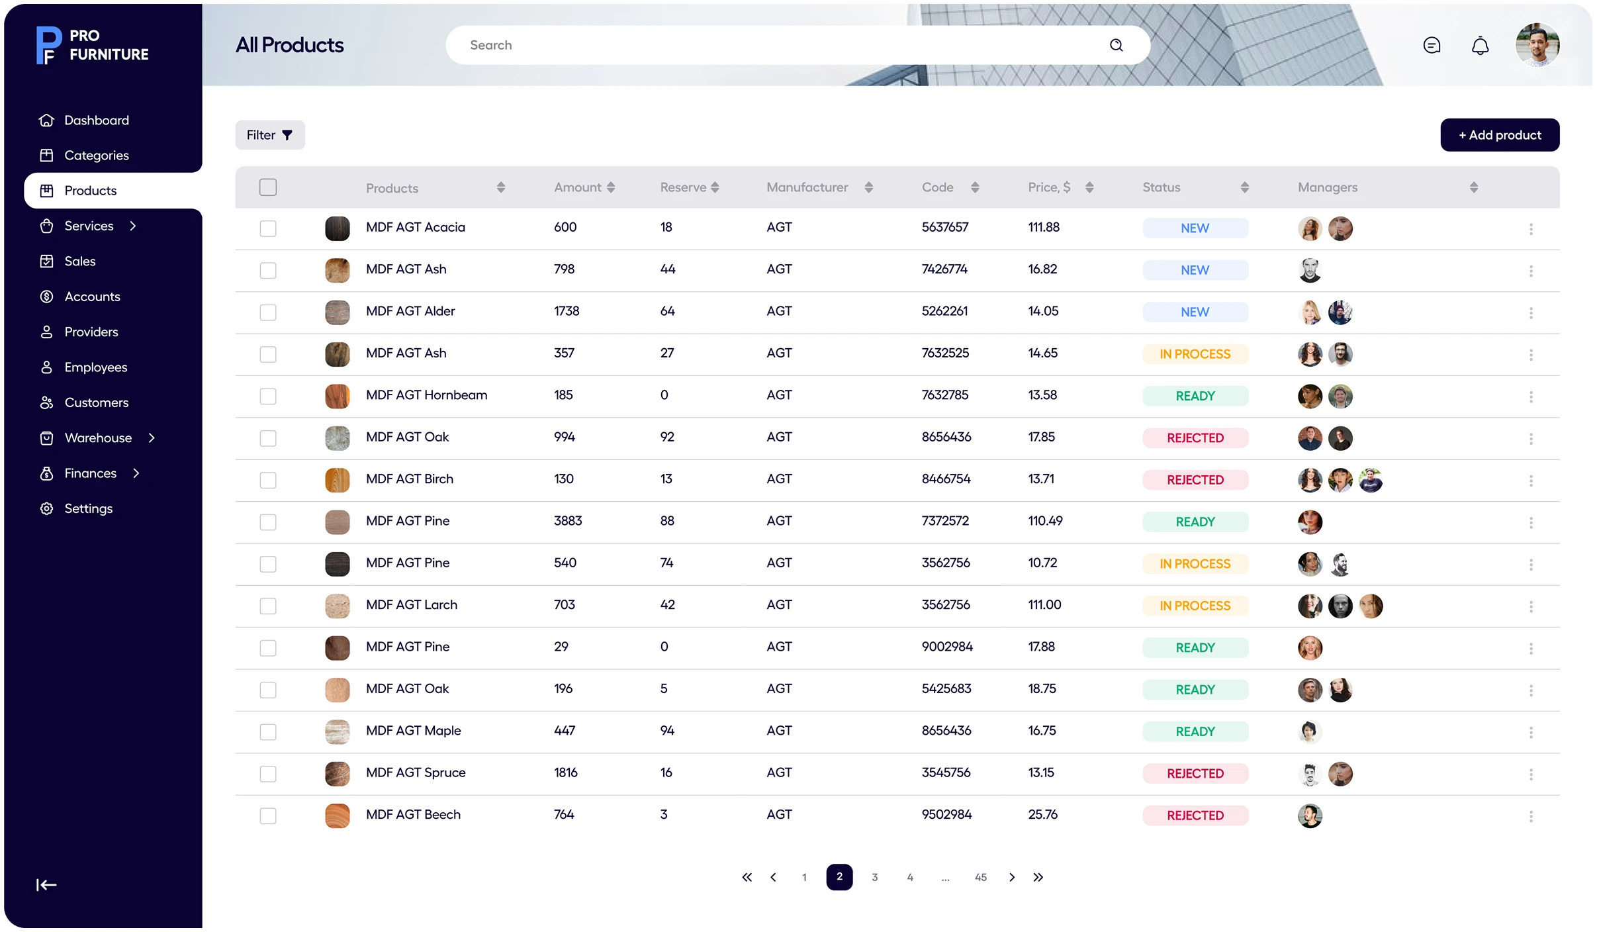This screenshot has height=932, width=1597.
Task: Check the MDF AGT Beech row
Action: coord(268,816)
